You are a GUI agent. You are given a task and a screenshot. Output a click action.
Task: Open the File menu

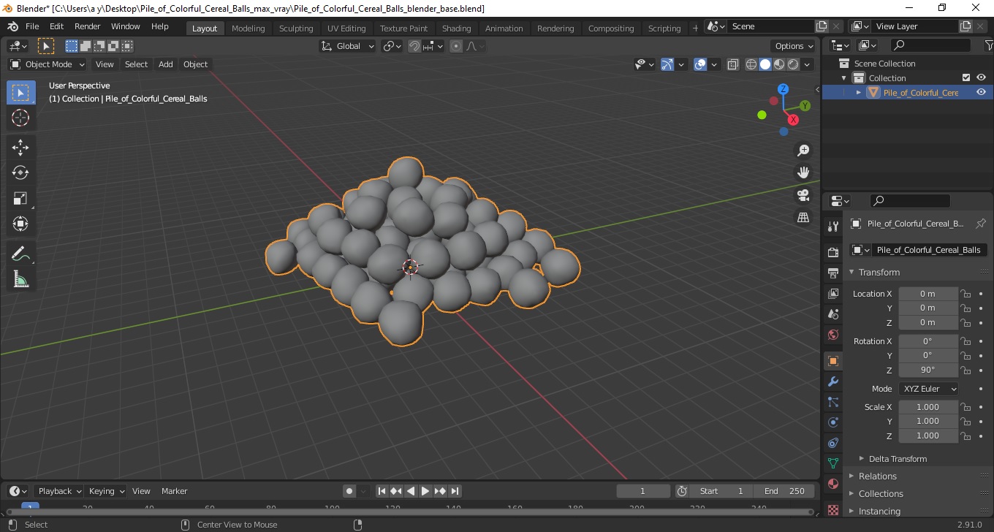click(32, 26)
